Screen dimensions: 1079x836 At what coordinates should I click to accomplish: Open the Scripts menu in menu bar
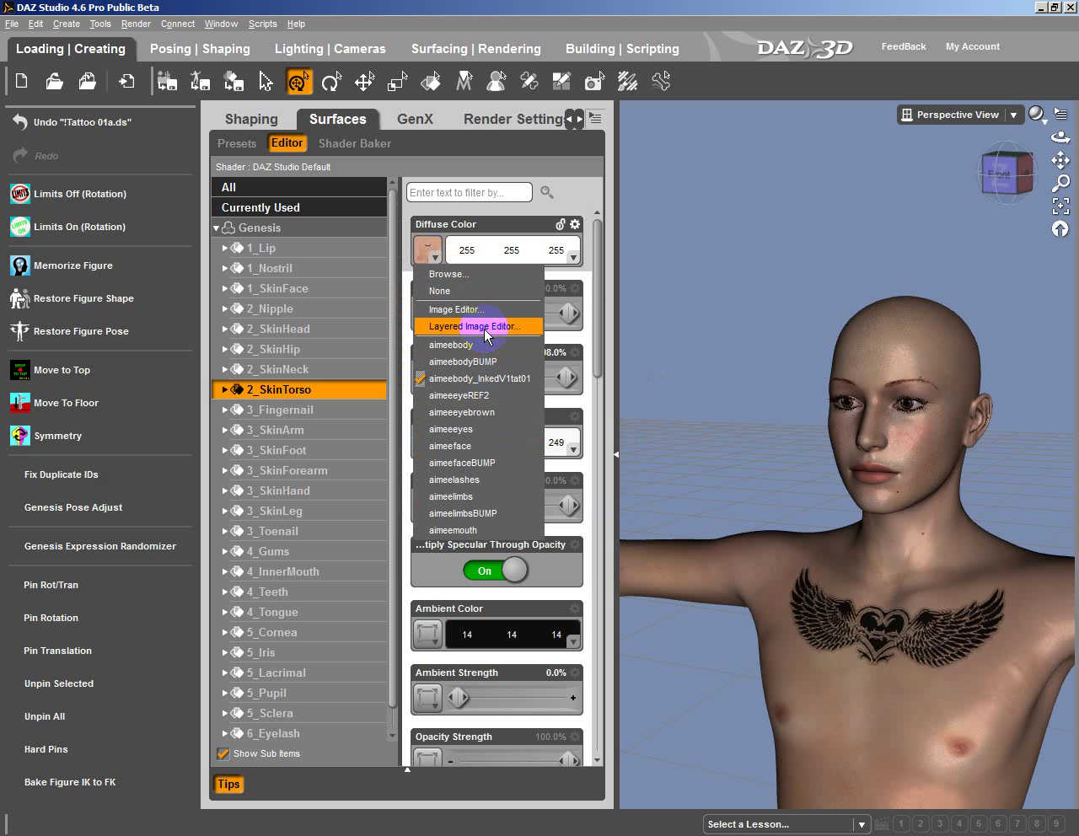point(262,24)
